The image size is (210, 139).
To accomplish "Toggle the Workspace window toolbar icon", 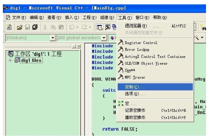I will [99, 27].
